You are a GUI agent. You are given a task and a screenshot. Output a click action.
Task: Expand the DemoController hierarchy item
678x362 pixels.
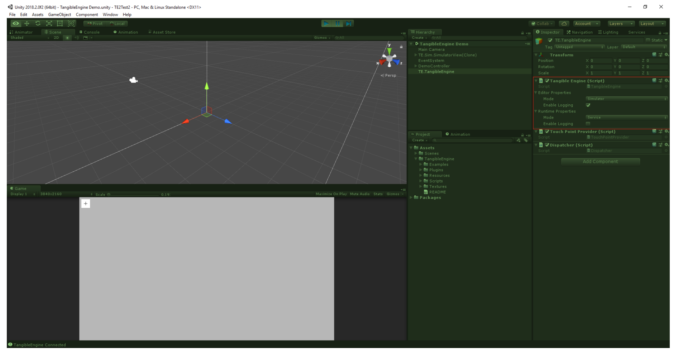(x=416, y=66)
